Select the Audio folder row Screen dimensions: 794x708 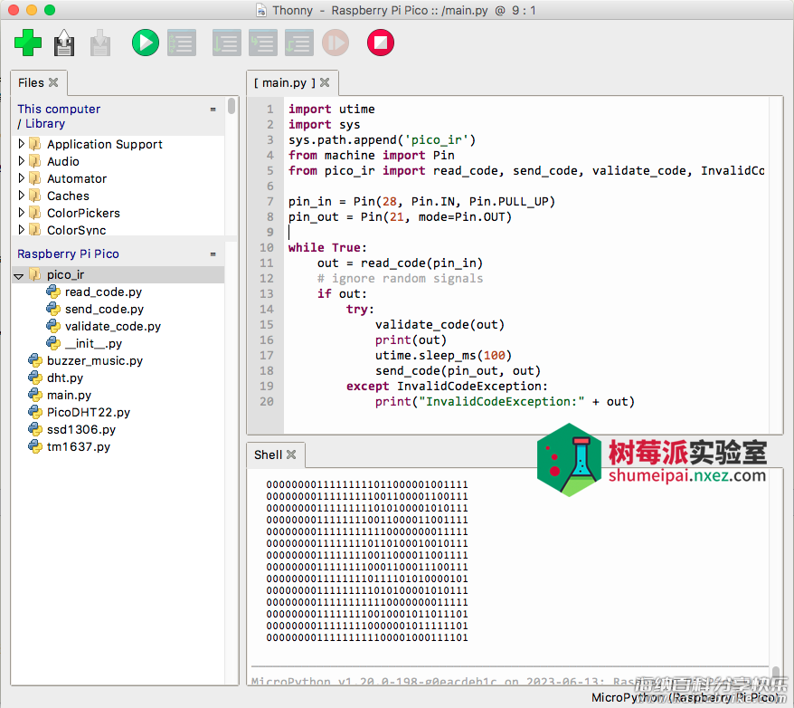pyautogui.click(x=118, y=162)
